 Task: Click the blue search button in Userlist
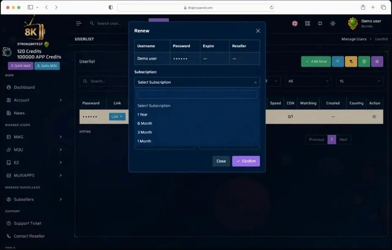click(x=338, y=61)
